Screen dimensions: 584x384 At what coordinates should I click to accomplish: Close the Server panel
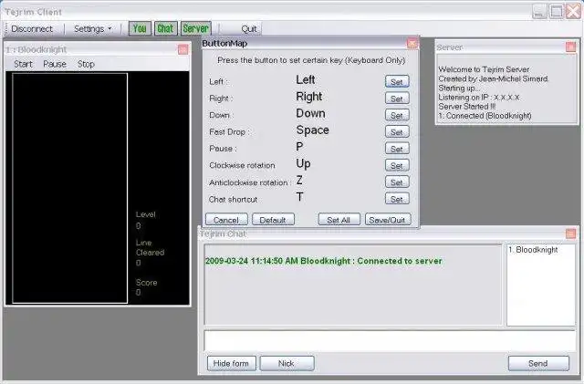pos(570,47)
